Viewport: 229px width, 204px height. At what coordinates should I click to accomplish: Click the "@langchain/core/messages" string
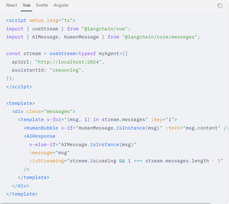pyautogui.click(x=160, y=37)
